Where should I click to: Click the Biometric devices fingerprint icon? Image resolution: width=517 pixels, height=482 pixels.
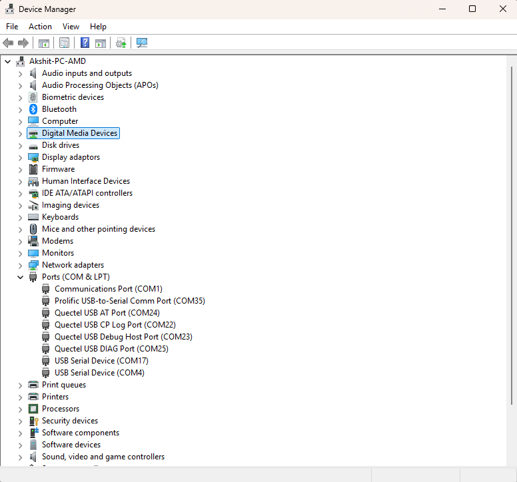coord(33,97)
